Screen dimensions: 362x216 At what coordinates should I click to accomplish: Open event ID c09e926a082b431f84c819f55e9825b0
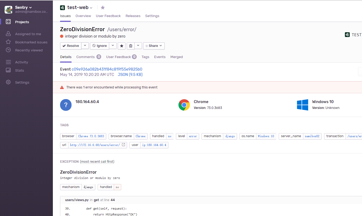pos(107,69)
